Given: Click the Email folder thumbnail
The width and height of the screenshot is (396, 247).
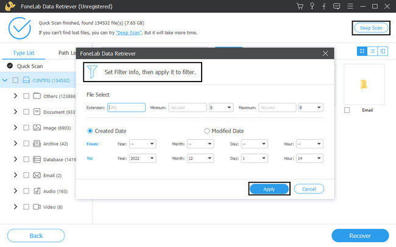Looking at the screenshot, I should [364, 85].
